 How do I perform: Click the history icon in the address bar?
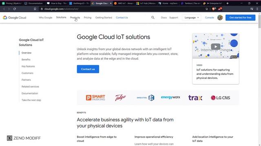pyautogui.click(x=207, y=9)
